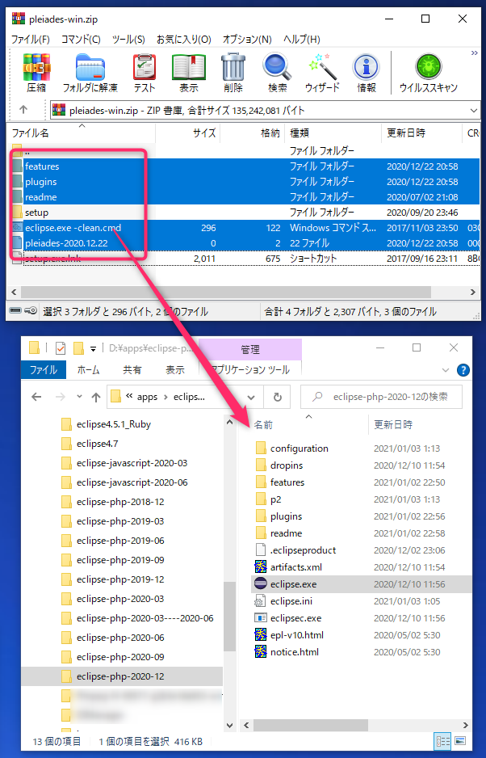Open the オプション(N) menu
This screenshot has width=486, height=758.
pos(247,39)
